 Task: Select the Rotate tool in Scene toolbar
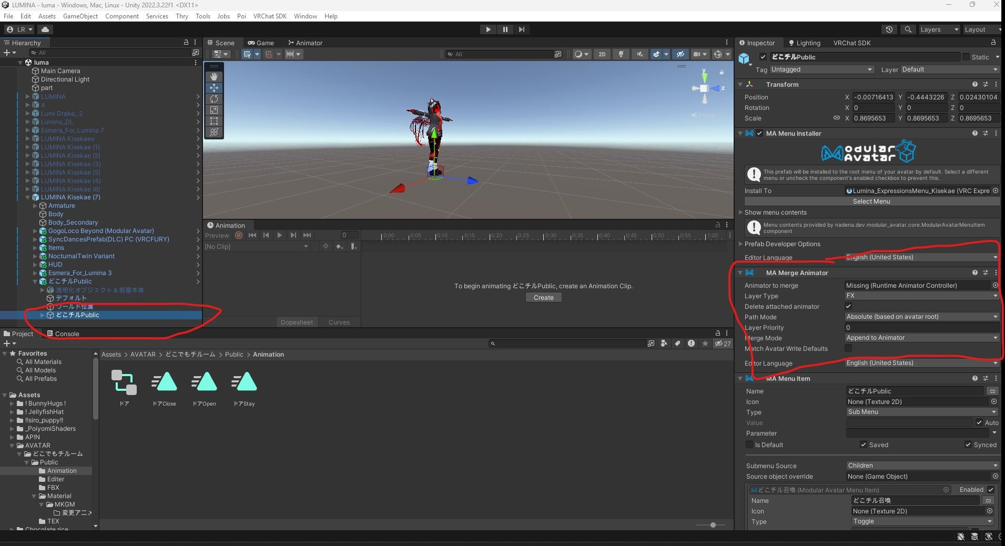pyautogui.click(x=214, y=99)
